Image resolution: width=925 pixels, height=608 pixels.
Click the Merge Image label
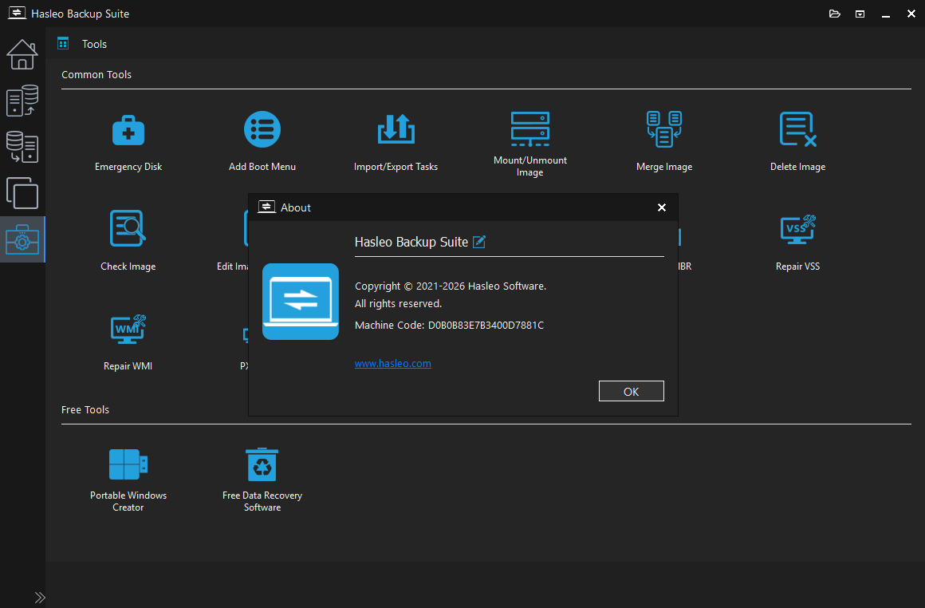coord(664,167)
